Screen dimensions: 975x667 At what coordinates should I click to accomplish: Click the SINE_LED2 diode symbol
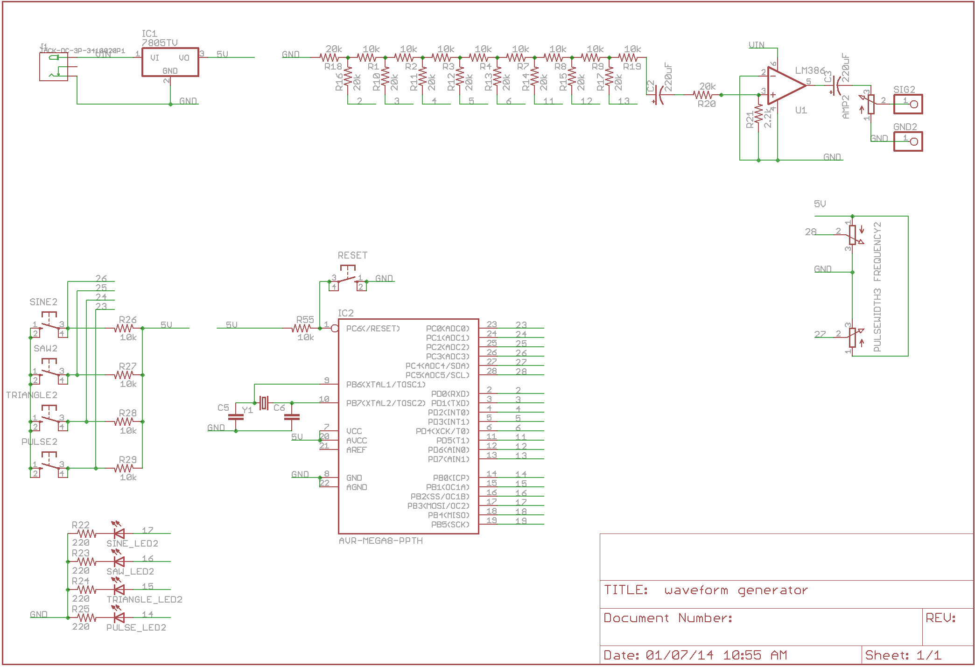pos(119,533)
